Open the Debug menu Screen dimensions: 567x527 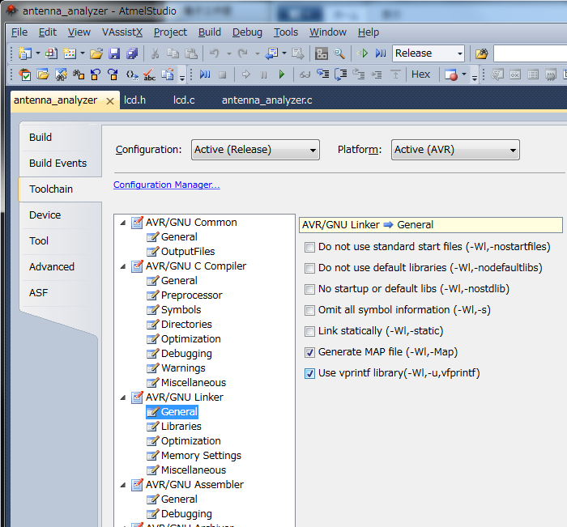tap(247, 32)
